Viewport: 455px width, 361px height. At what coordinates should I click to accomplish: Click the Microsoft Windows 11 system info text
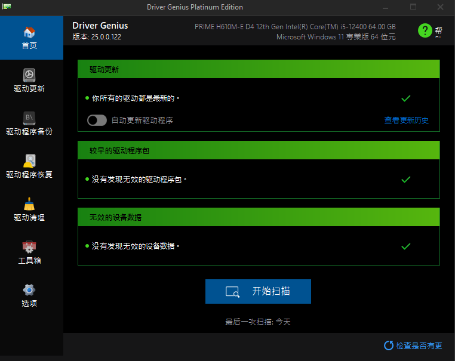[x=336, y=37]
